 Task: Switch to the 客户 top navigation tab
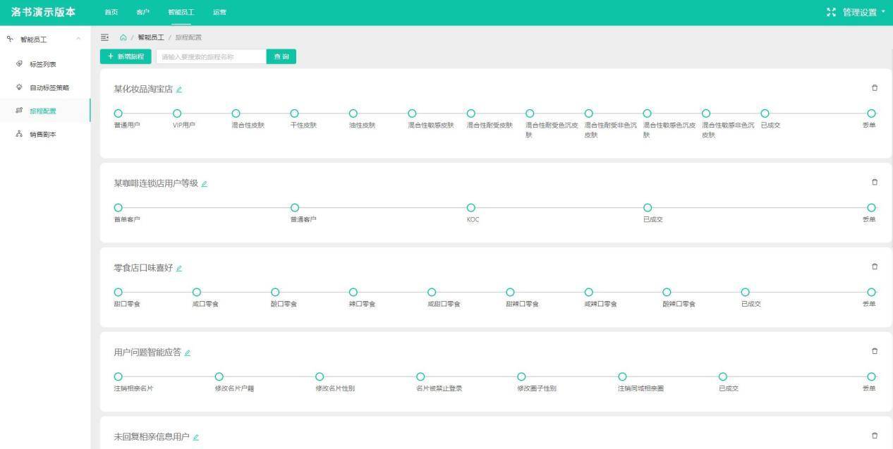click(143, 13)
